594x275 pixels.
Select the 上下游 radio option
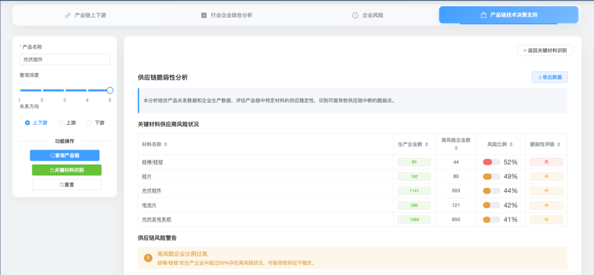click(28, 123)
